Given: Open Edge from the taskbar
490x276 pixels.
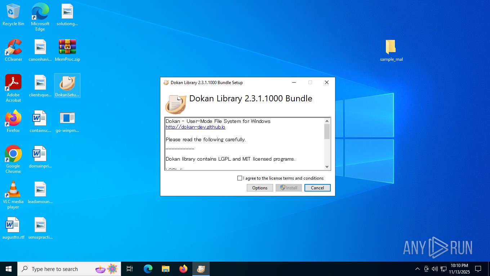Looking at the screenshot, I should [x=148, y=269].
